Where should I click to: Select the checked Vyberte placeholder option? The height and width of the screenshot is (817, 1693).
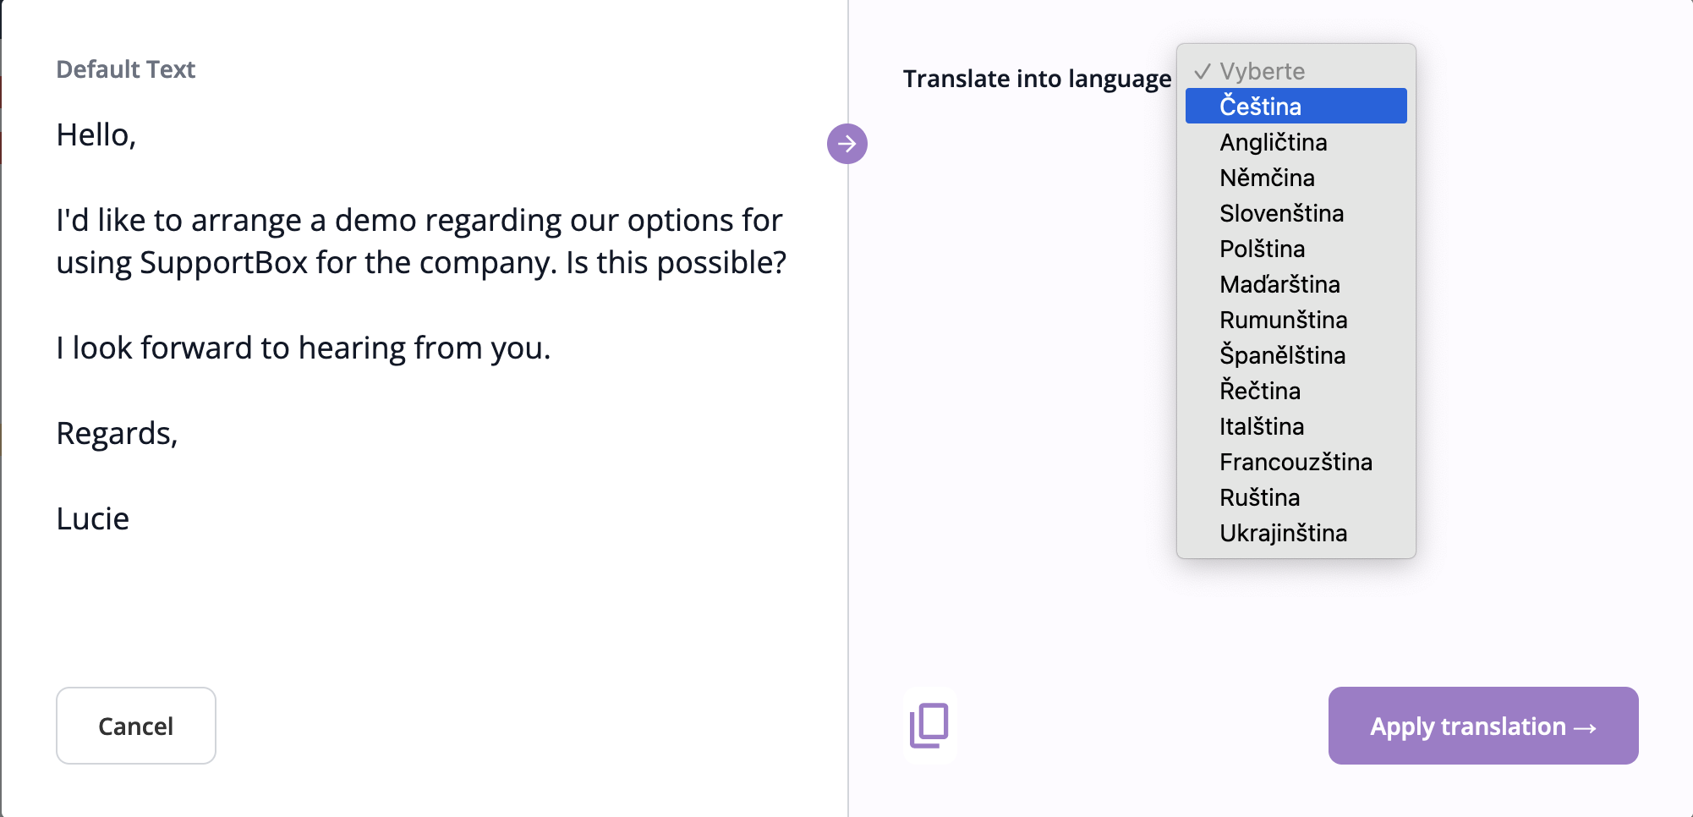(x=1262, y=71)
